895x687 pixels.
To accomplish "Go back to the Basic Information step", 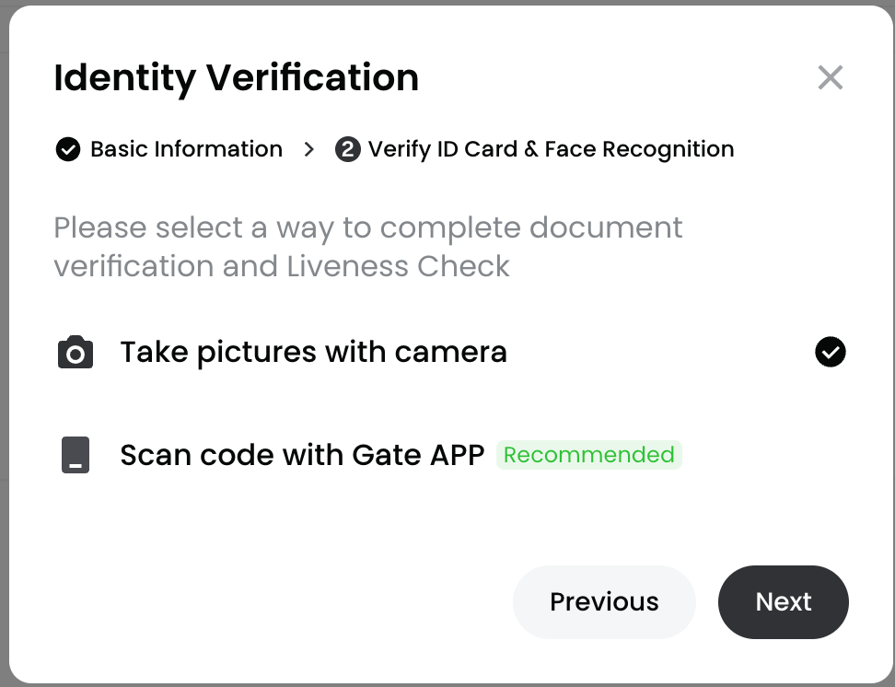I will pyautogui.click(x=186, y=149).
